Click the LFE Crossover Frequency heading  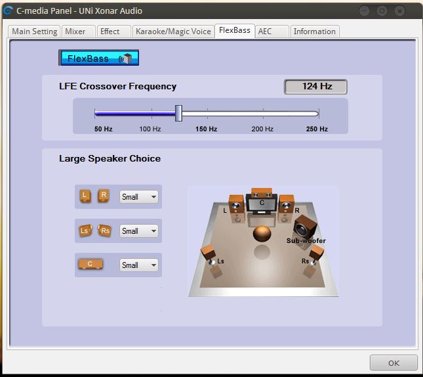pyautogui.click(x=117, y=86)
